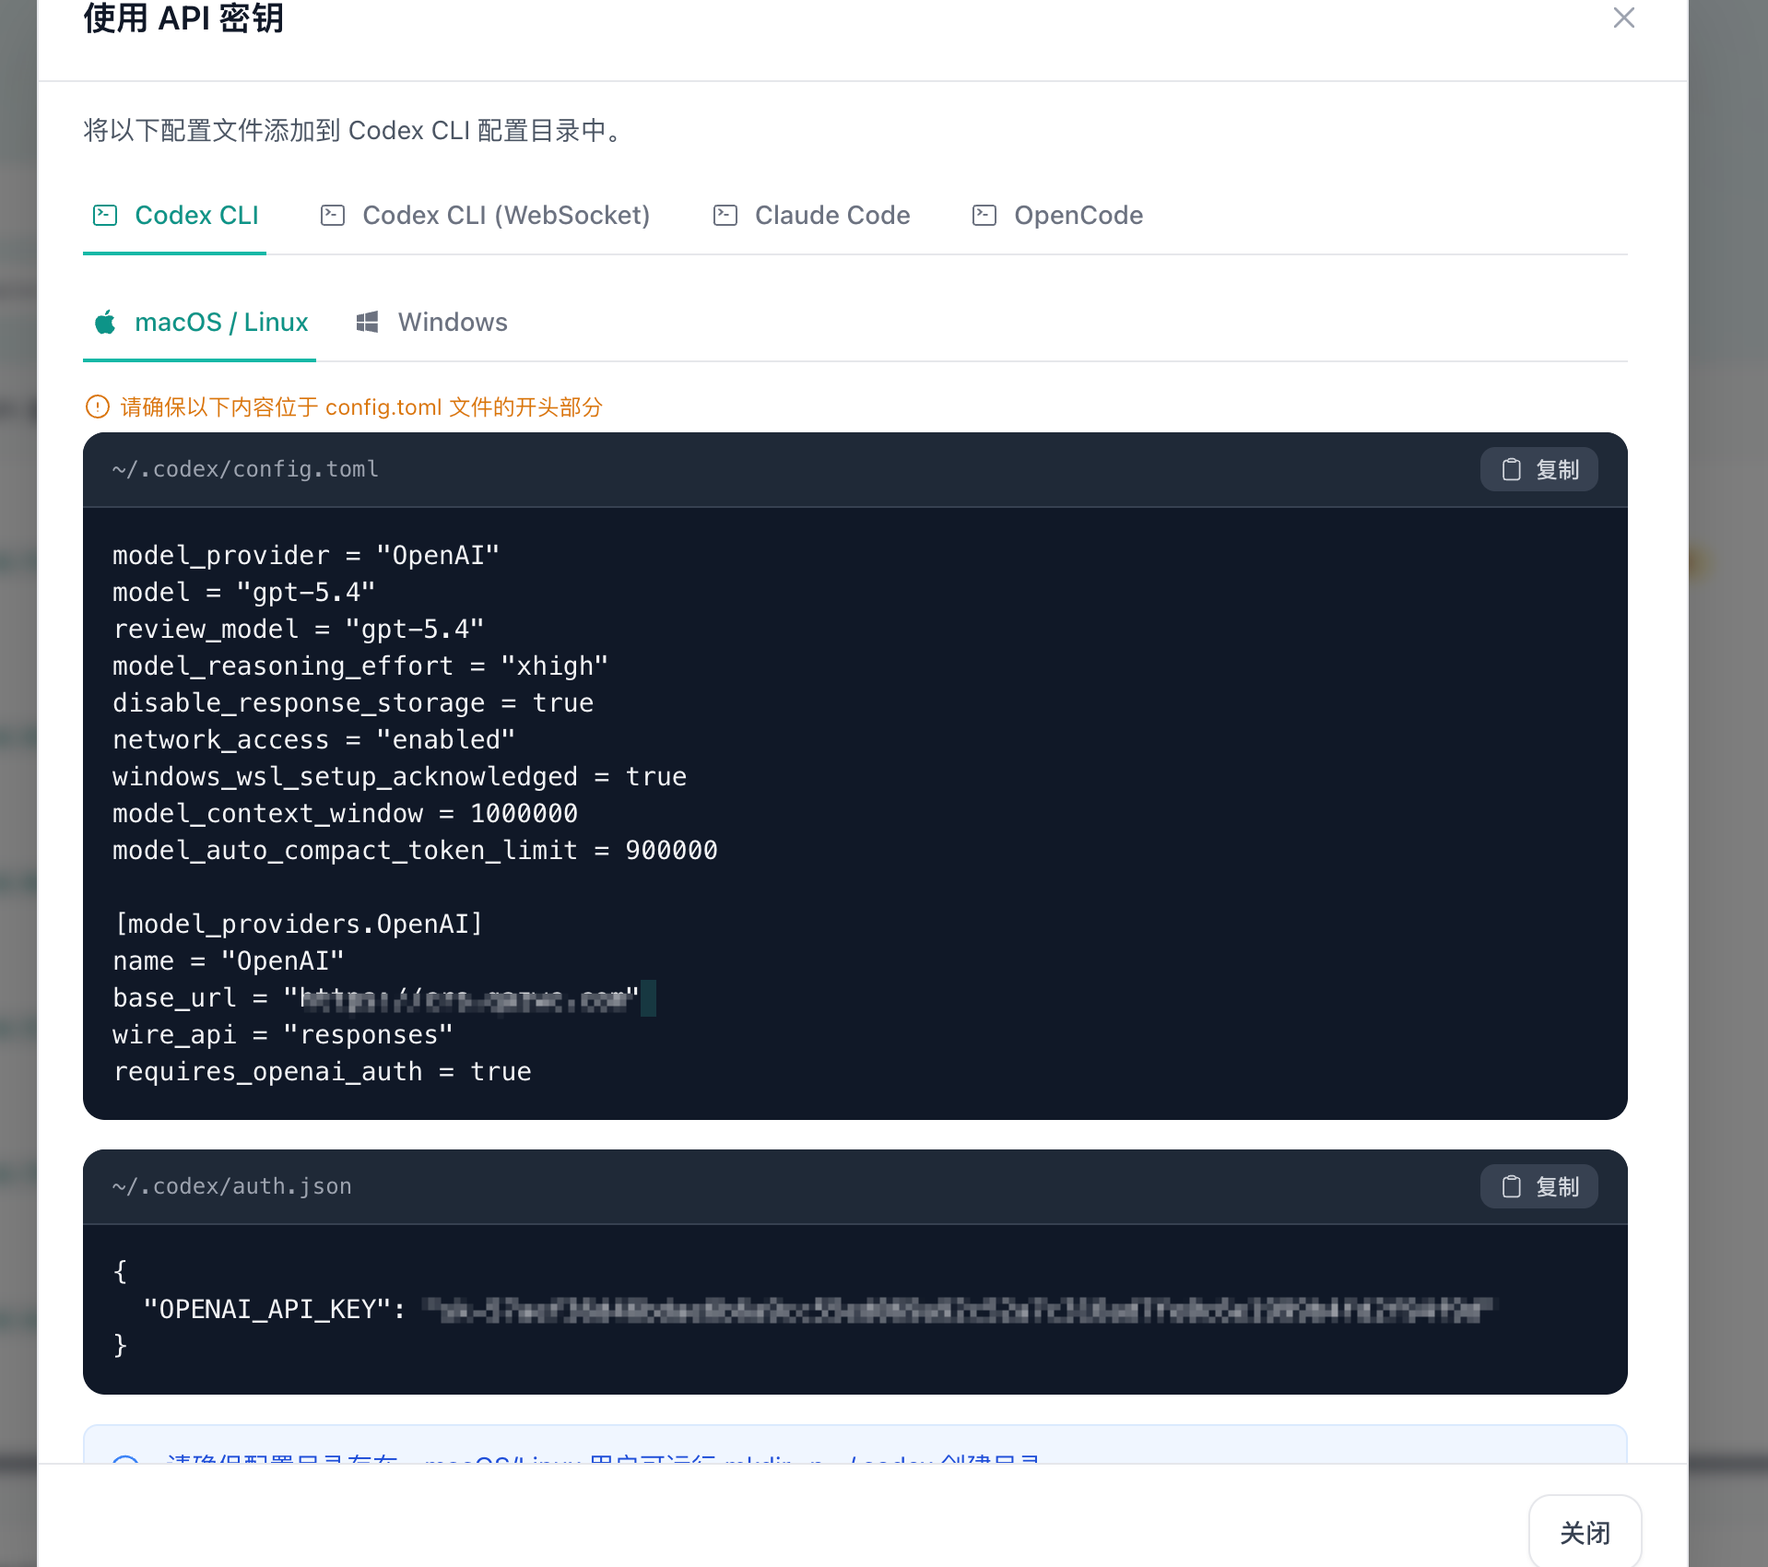1768x1567 pixels.
Task: Click the orange config.toml warning text
Action: pyautogui.click(x=361, y=406)
